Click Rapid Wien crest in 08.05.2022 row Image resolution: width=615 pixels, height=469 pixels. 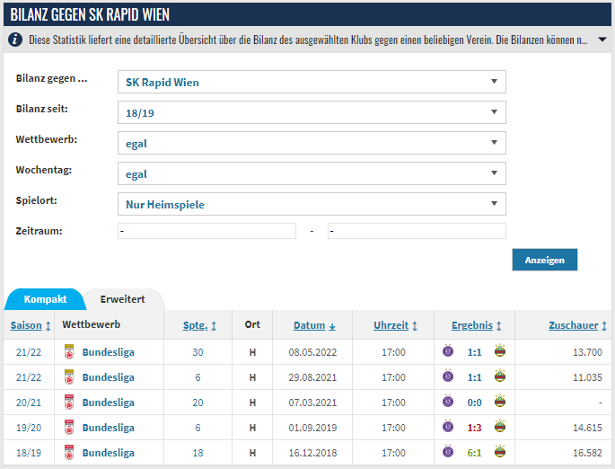[500, 350]
